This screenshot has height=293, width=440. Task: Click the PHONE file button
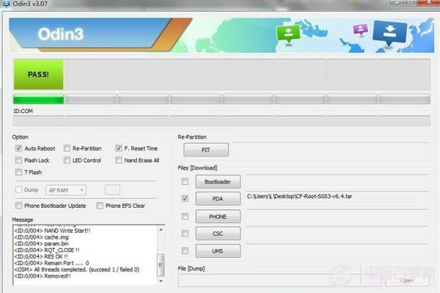pyautogui.click(x=218, y=217)
